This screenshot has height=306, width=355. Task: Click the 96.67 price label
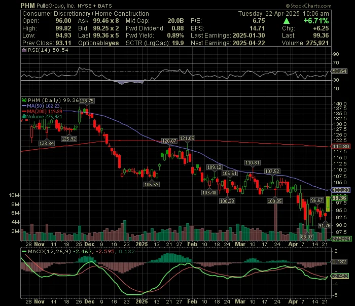pyautogui.click(x=317, y=200)
